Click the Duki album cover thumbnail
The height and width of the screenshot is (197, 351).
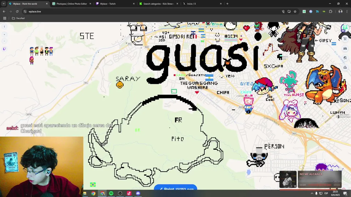288,179
